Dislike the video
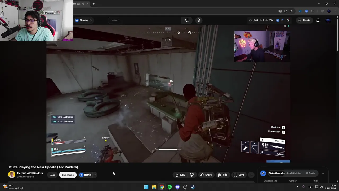The height and width of the screenshot is (191, 339). click(x=192, y=175)
